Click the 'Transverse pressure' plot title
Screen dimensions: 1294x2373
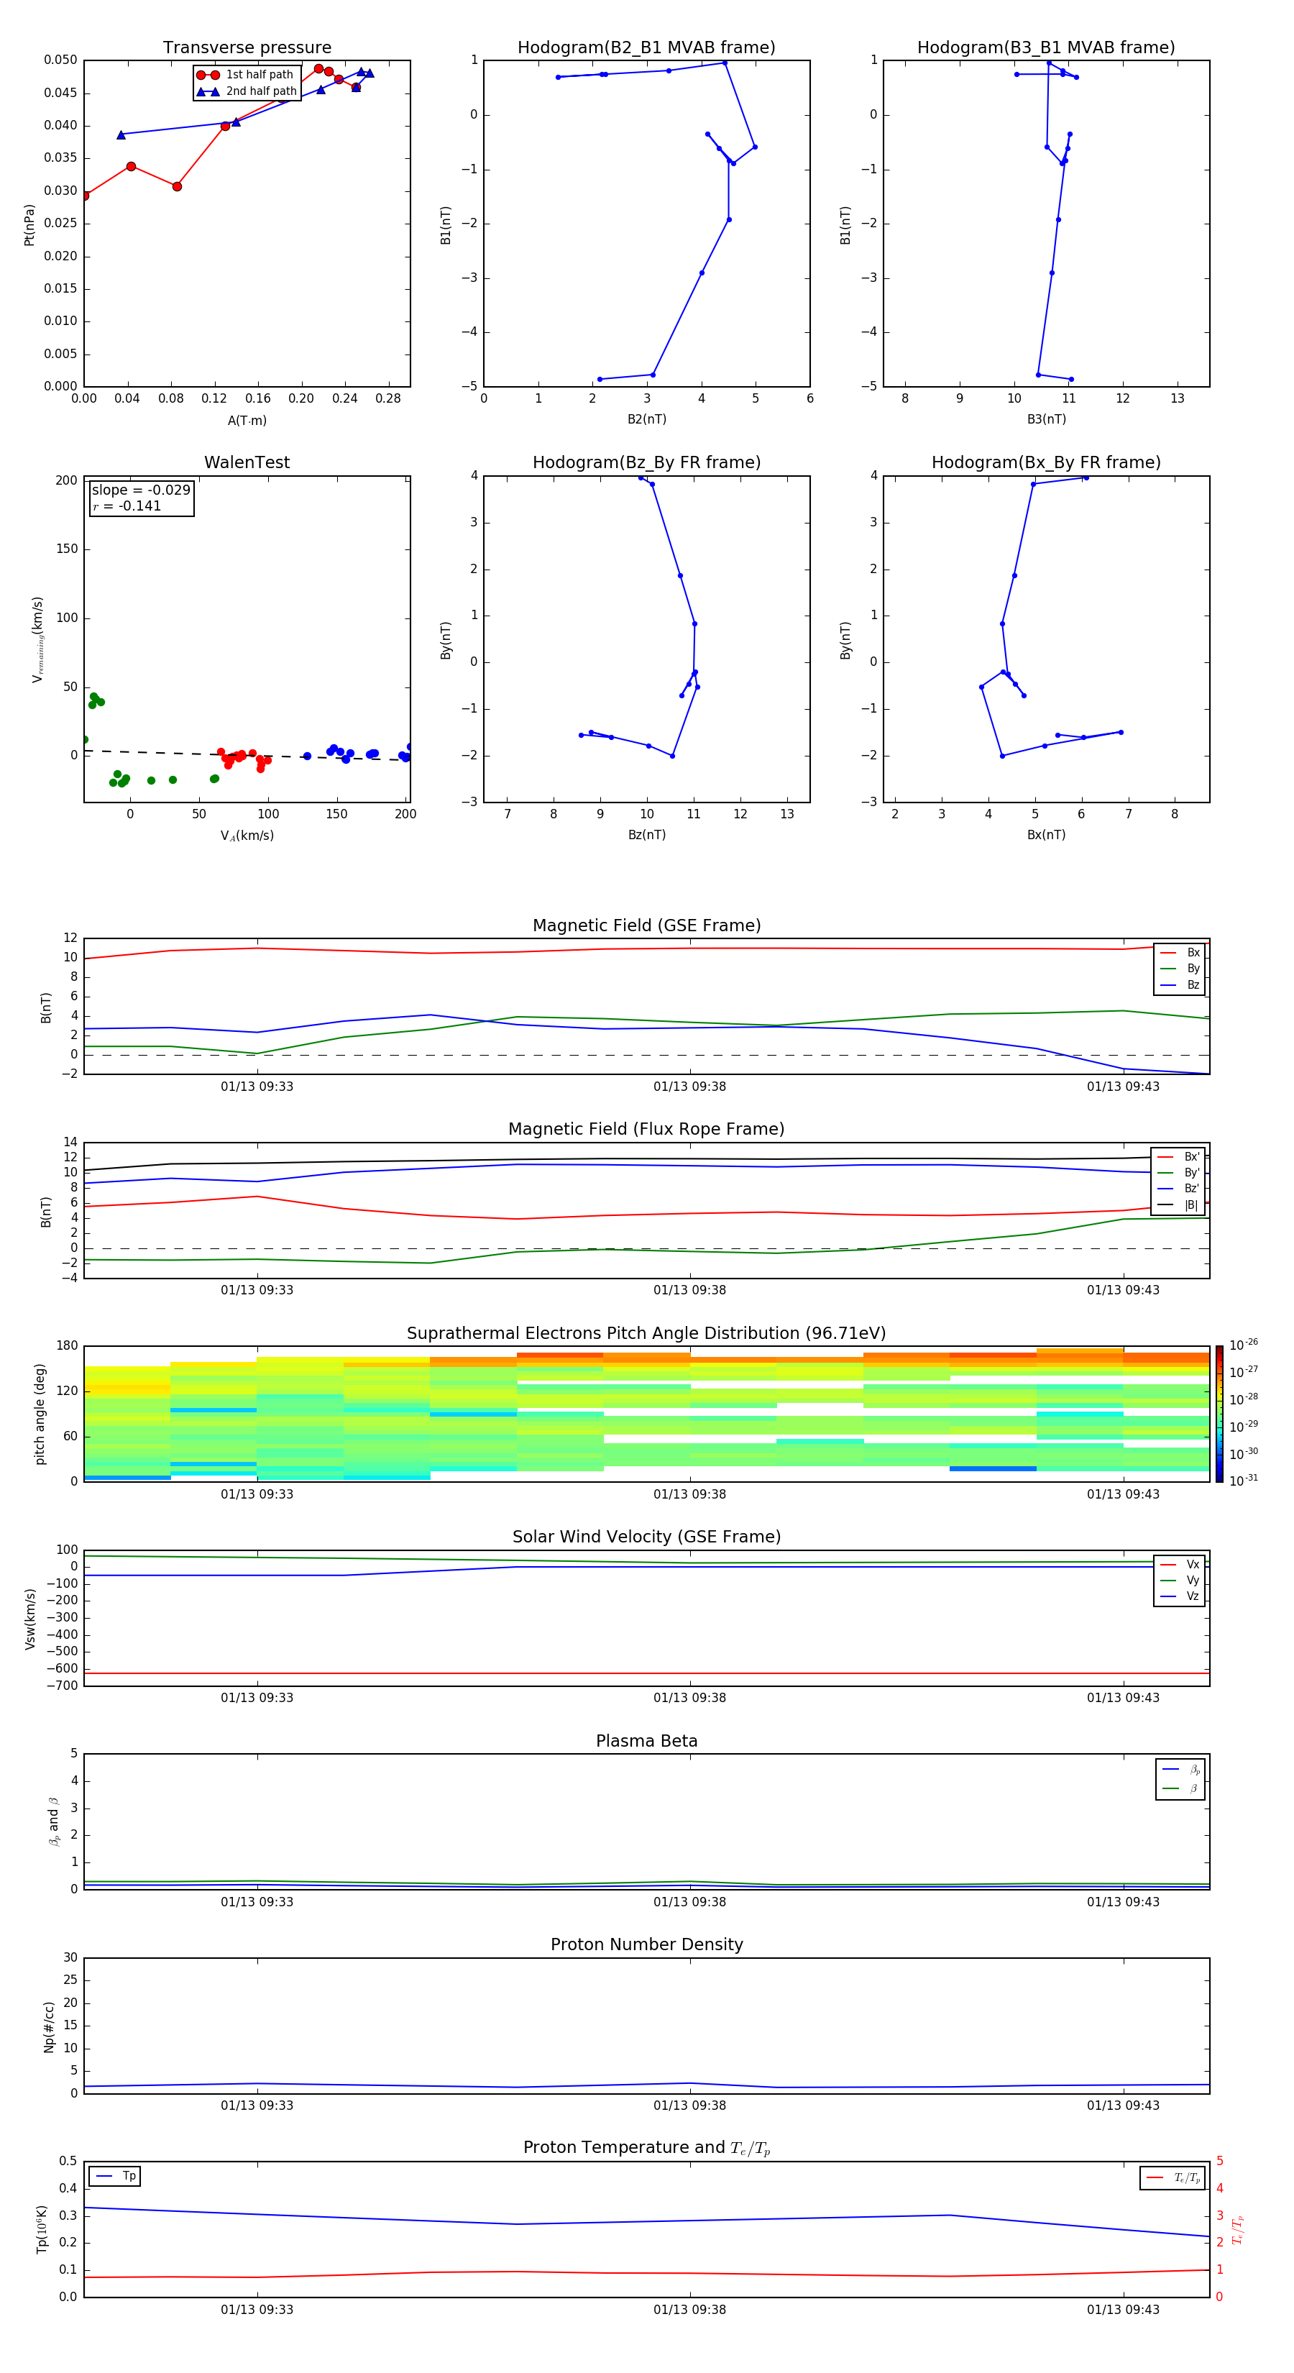[247, 47]
